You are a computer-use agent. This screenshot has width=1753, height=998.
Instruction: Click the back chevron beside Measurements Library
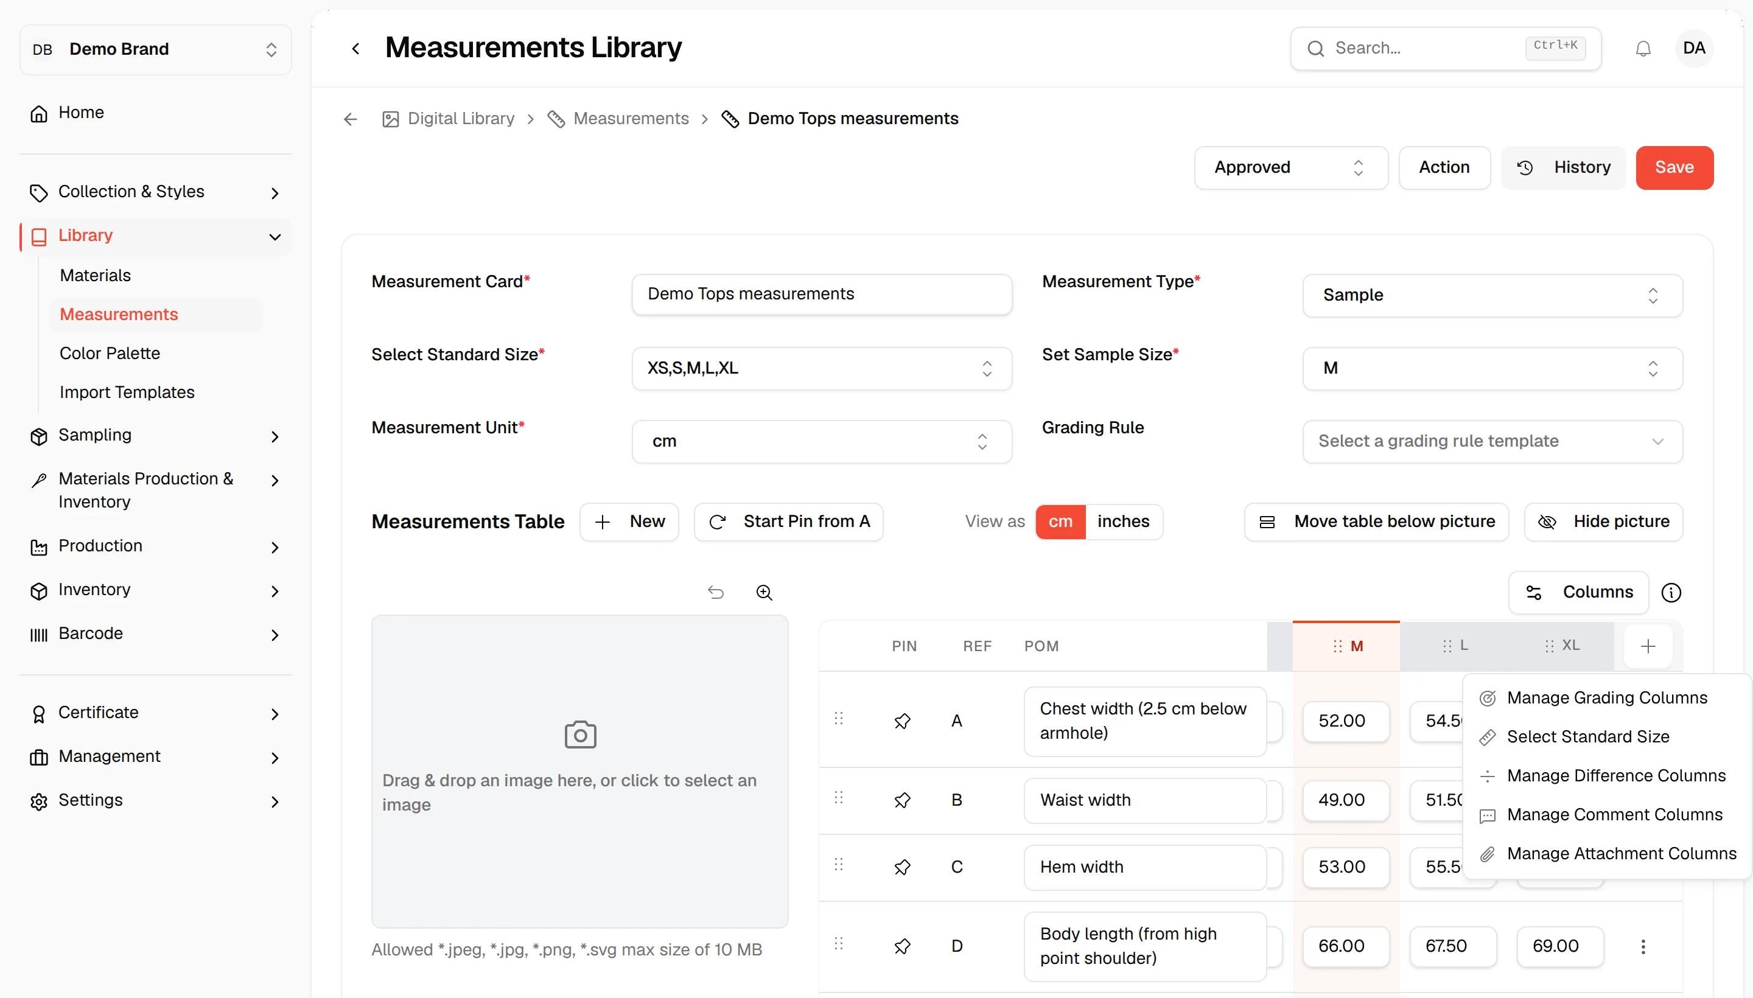point(355,49)
